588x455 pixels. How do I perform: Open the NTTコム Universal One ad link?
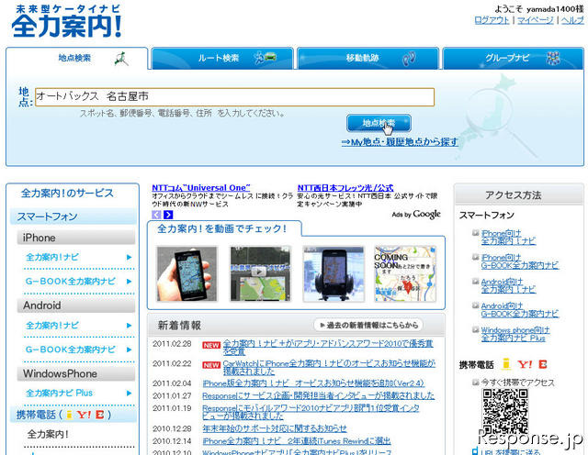pos(201,188)
